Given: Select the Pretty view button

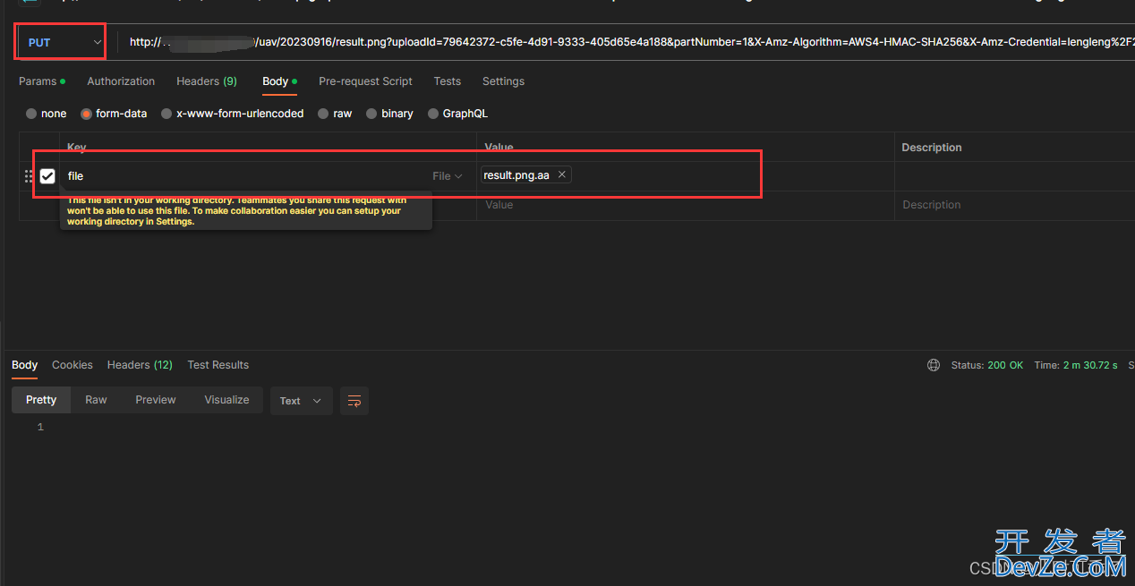Looking at the screenshot, I should click(x=41, y=400).
